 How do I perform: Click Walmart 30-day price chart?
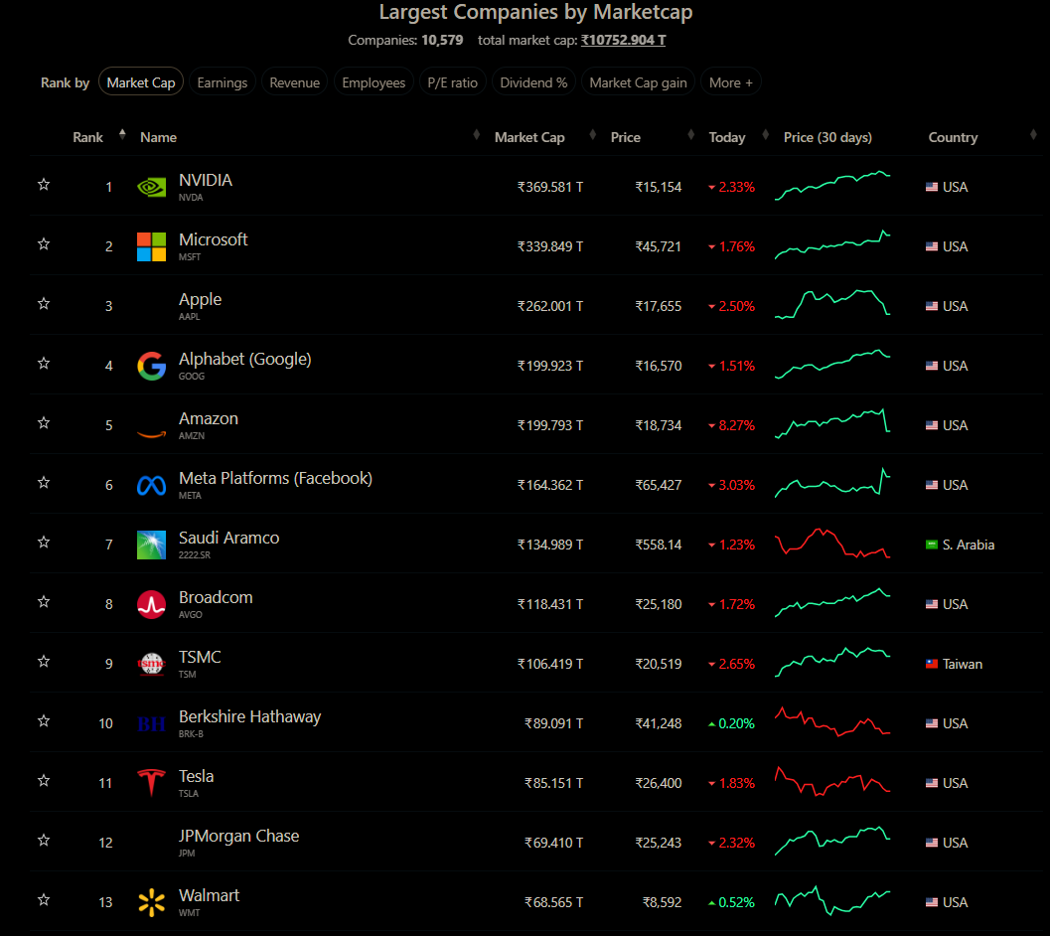(832, 900)
